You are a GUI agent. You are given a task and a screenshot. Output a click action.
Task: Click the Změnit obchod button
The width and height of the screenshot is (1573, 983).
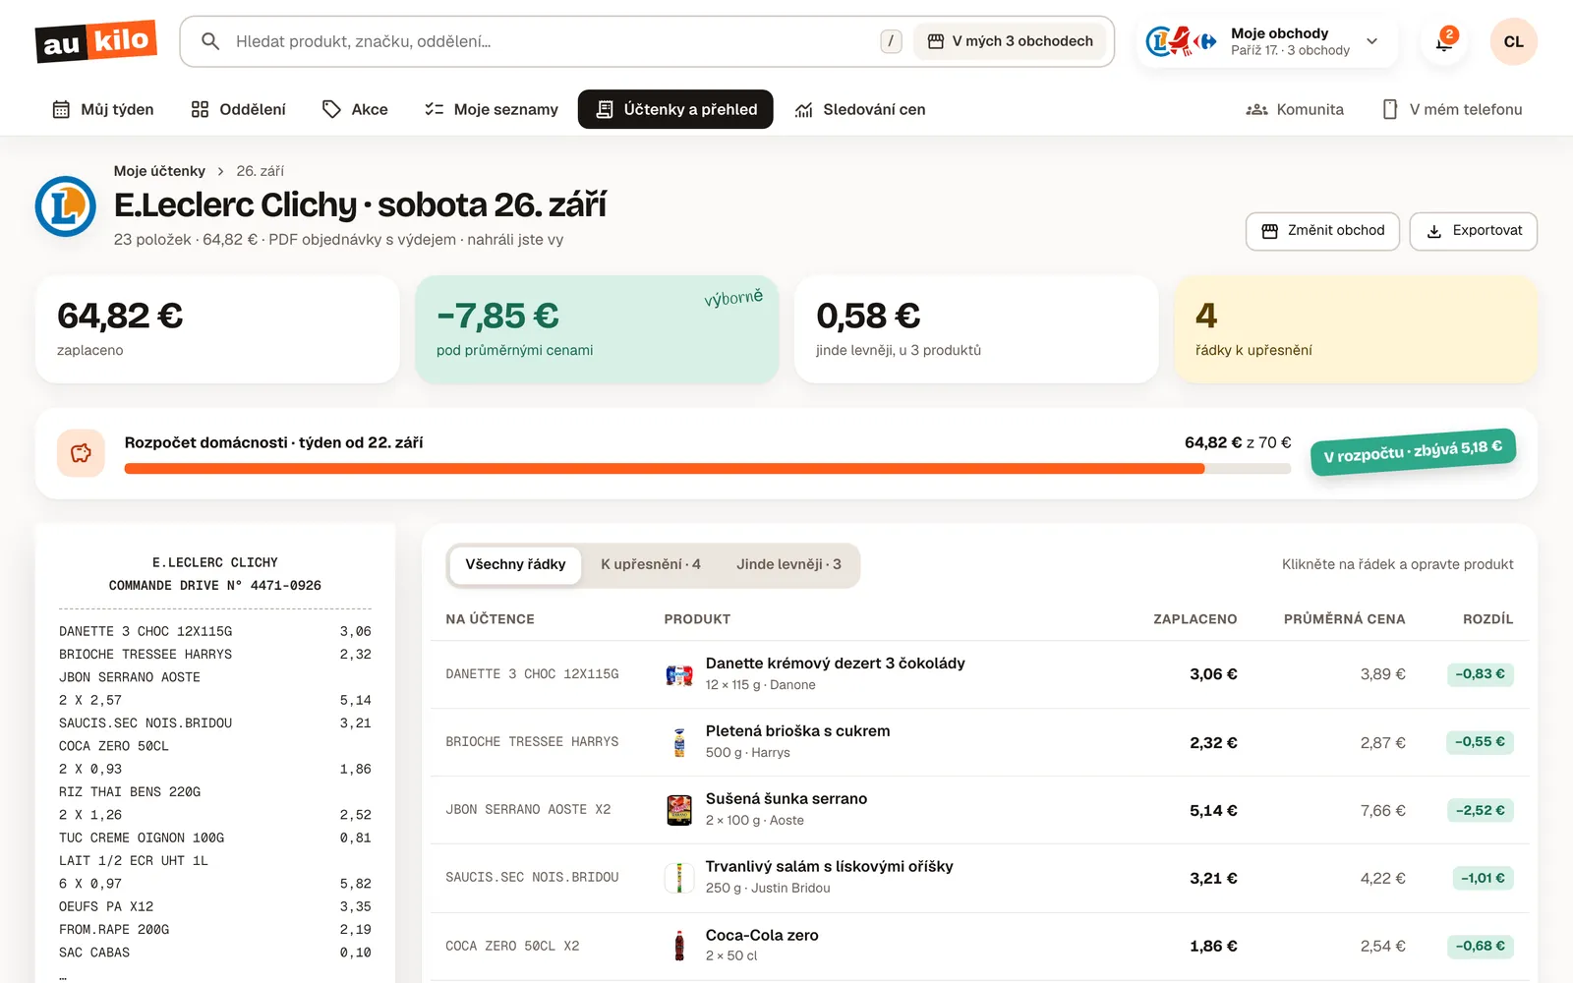[x=1322, y=231]
